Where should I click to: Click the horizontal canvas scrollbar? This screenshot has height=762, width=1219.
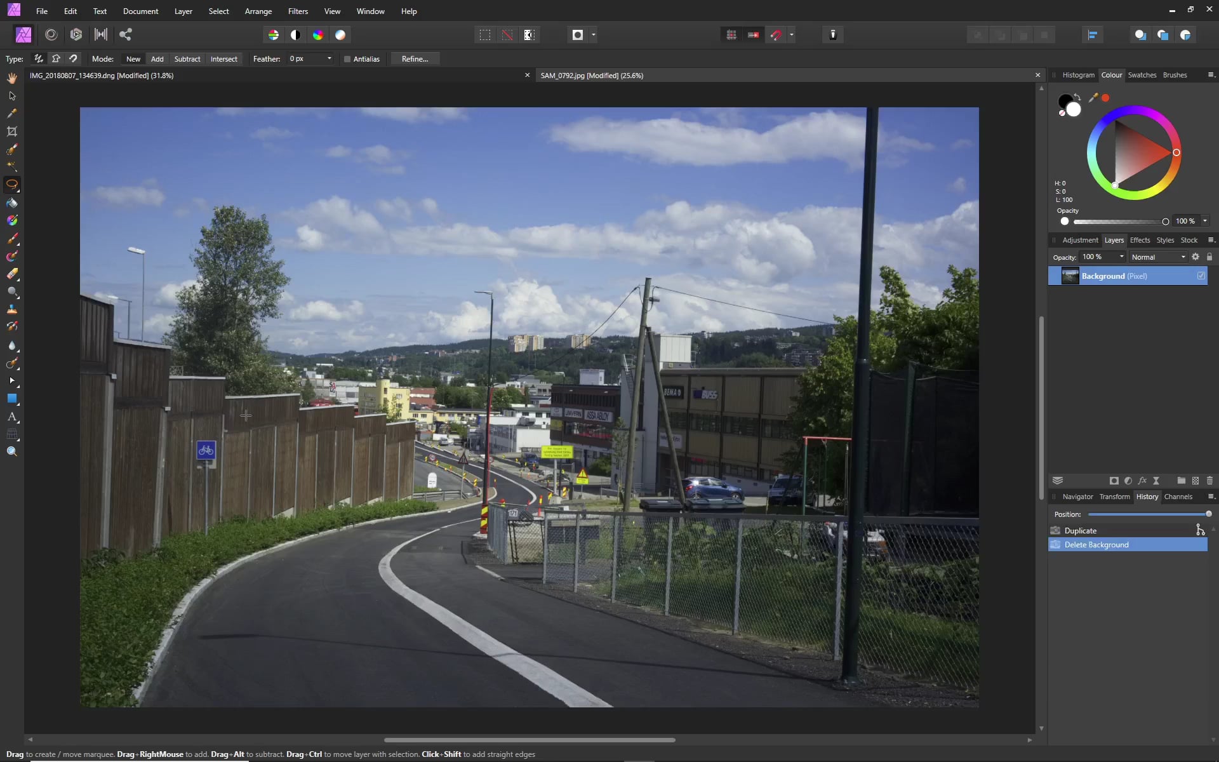click(x=530, y=740)
